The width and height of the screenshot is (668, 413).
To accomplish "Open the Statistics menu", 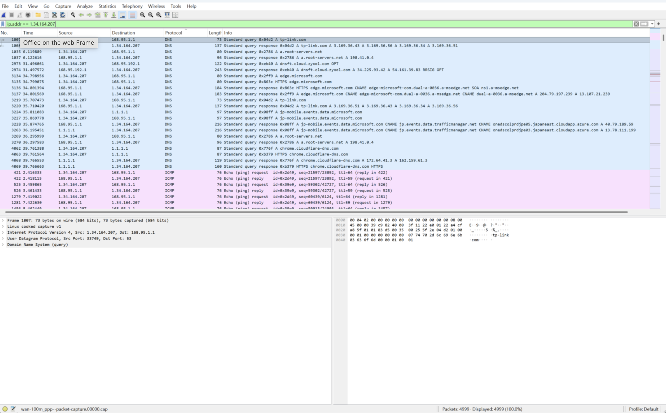I will point(107,6).
